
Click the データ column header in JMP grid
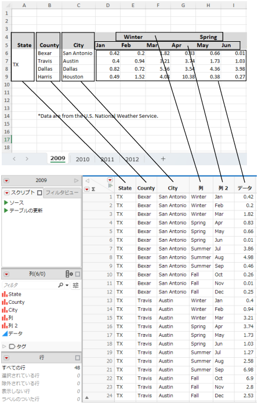(x=245, y=188)
